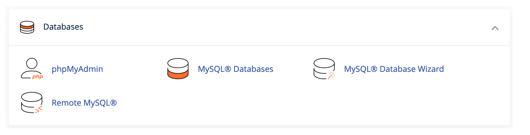Click the phpMyAdmin text link
530x135 pixels.
click(x=77, y=69)
